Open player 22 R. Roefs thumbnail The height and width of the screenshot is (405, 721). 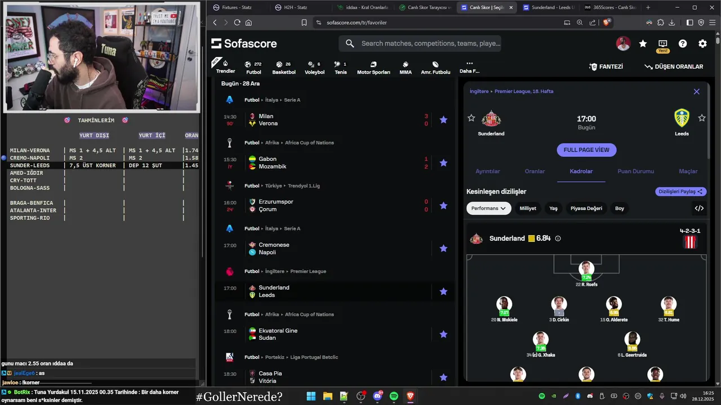coord(586,270)
